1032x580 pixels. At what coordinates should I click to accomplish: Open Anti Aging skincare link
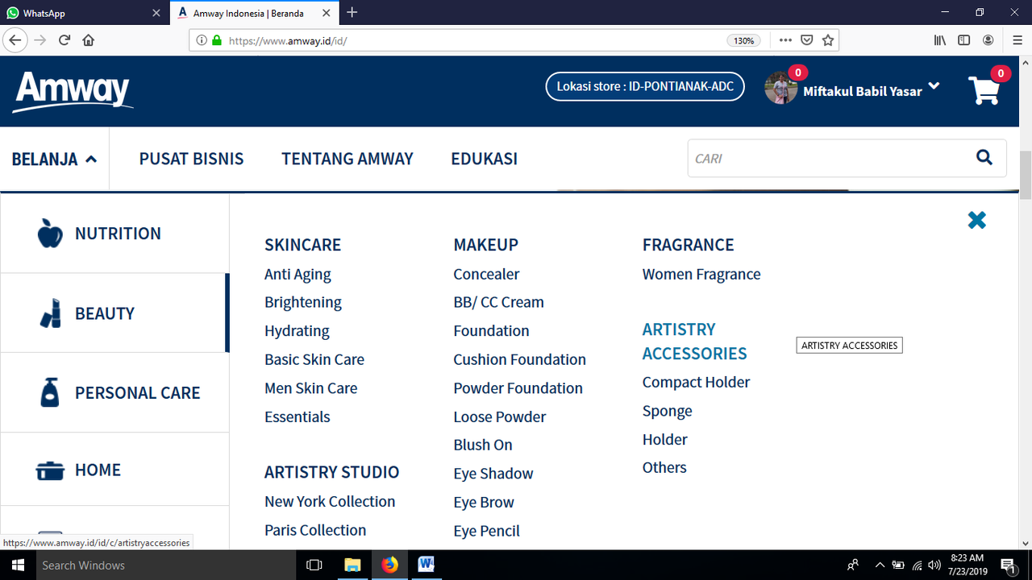tap(298, 274)
